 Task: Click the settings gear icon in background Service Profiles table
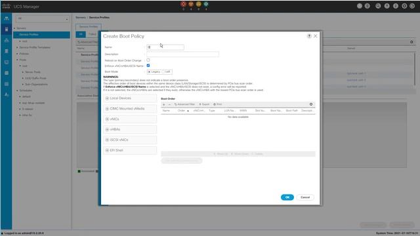[x=411, y=42]
